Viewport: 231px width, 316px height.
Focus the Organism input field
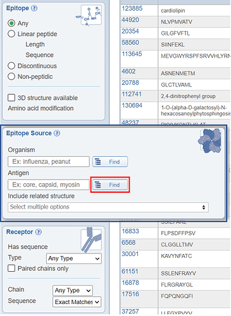pyautogui.click(x=49, y=162)
